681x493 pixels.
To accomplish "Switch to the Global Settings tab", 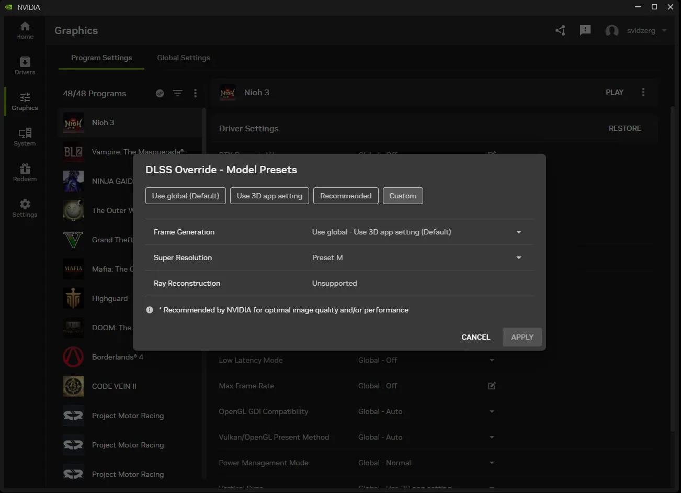I will coord(184,58).
